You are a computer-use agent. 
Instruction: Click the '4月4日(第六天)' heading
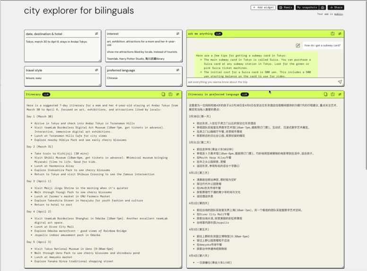pyautogui.click(x=199, y=255)
